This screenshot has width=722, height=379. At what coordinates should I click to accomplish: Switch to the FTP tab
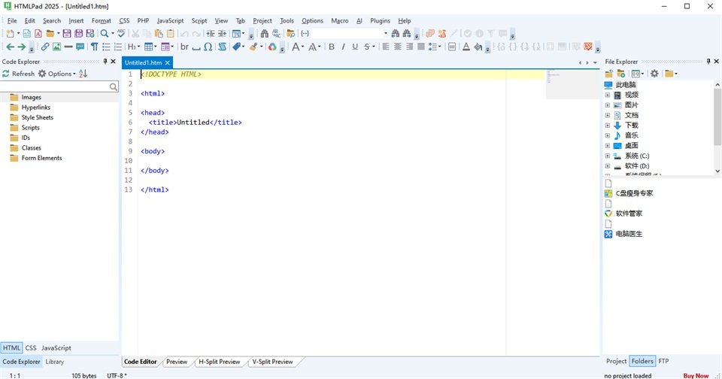663,361
